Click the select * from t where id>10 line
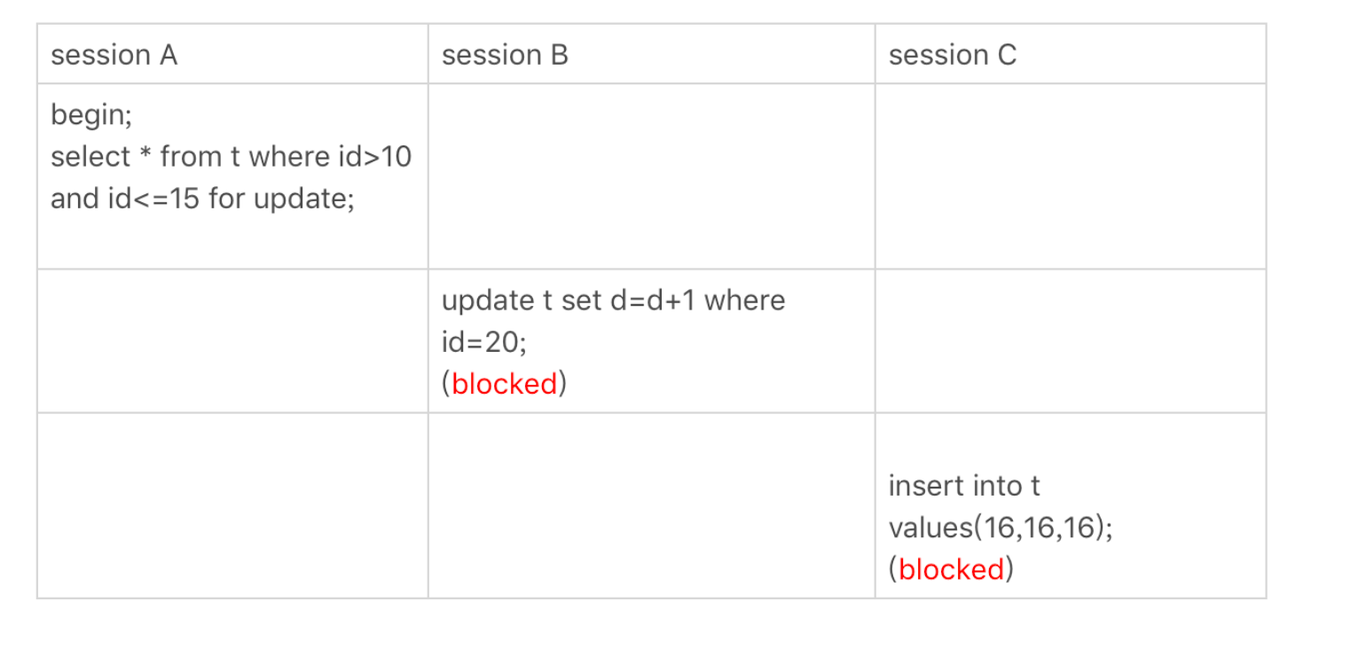The height and width of the screenshot is (649, 1366). [232, 157]
